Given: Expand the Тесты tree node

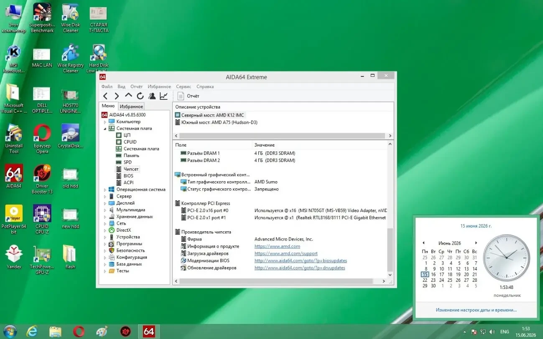Looking at the screenshot, I should pyautogui.click(x=105, y=271).
